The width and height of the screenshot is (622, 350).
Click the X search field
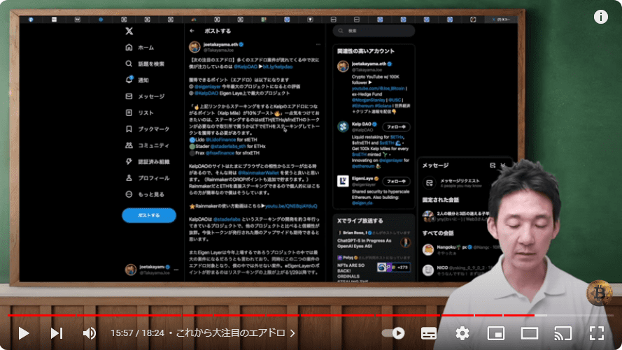[x=374, y=31]
